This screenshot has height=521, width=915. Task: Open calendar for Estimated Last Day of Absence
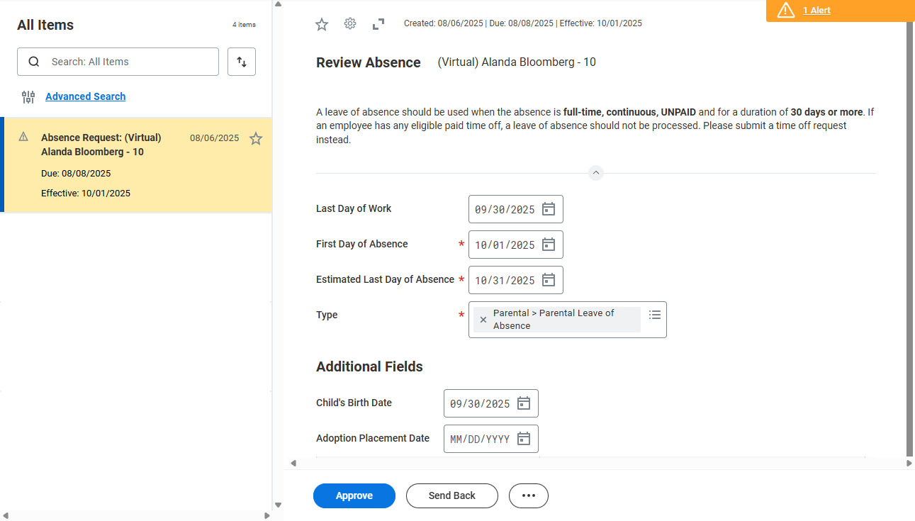(x=548, y=280)
